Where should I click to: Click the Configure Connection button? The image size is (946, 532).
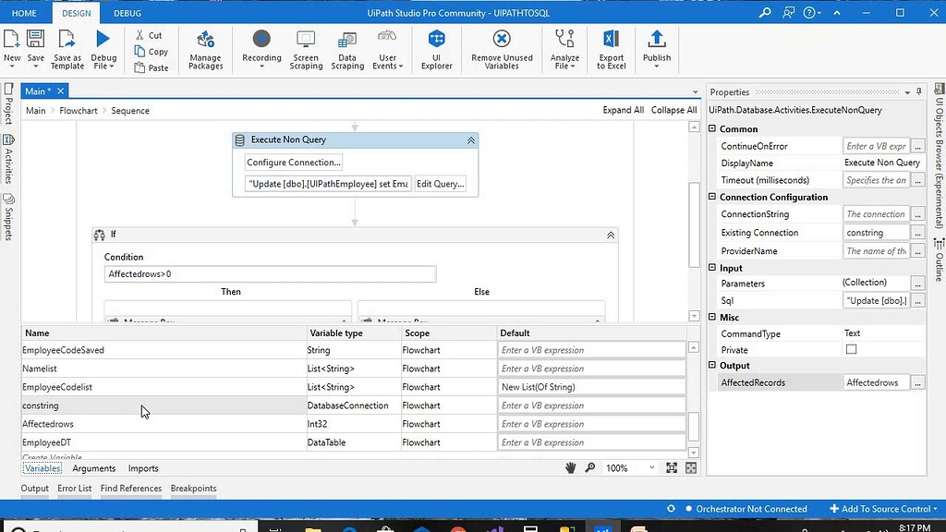293,162
